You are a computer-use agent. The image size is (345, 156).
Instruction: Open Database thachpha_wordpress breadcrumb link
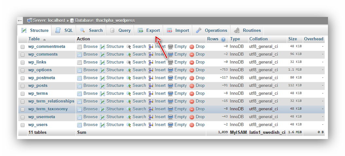pyautogui.click(x=105, y=20)
